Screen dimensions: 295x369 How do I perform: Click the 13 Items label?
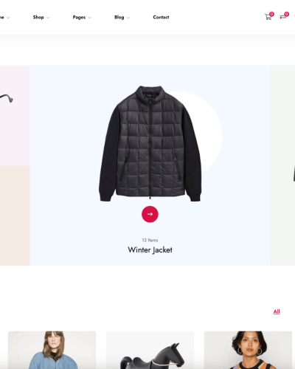point(150,240)
